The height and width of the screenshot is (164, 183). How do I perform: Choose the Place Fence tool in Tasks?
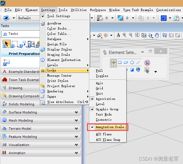pyautogui.click(x=15, y=44)
